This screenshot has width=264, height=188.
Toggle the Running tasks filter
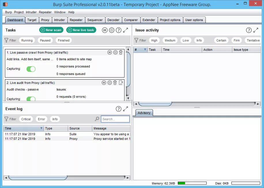click(27, 40)
